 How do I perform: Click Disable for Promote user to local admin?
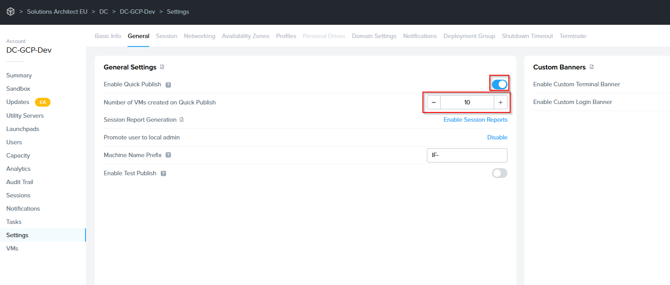tap(497, 137)
